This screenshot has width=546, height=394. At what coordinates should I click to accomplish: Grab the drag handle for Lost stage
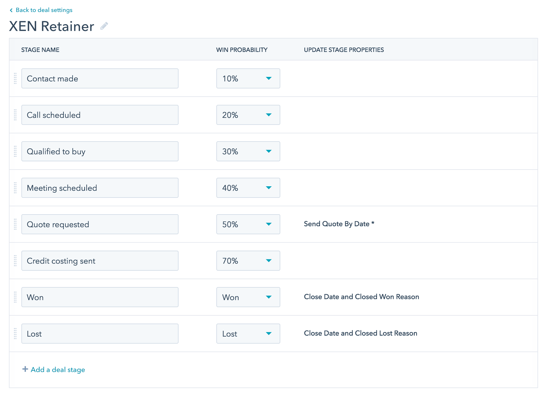[15, 334]
